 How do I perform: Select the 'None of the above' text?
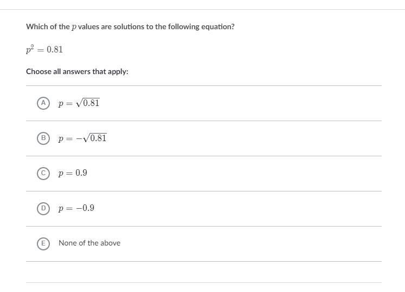pyautogui.click(x=89, y=243)
